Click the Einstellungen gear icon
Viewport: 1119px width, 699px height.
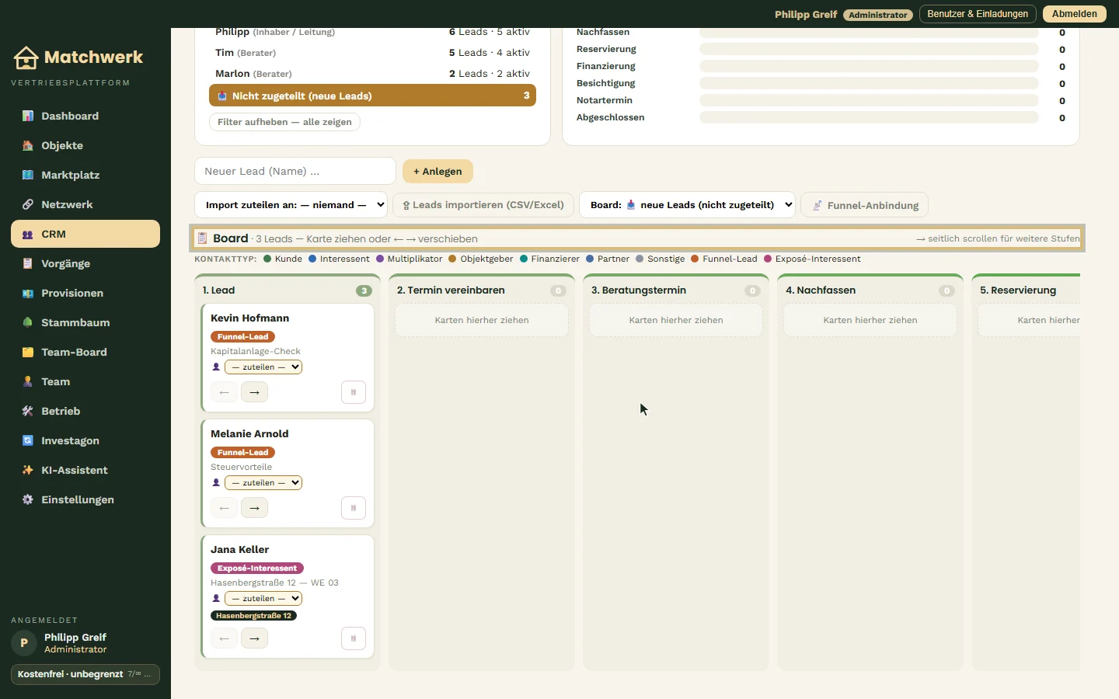click(28, 499)
